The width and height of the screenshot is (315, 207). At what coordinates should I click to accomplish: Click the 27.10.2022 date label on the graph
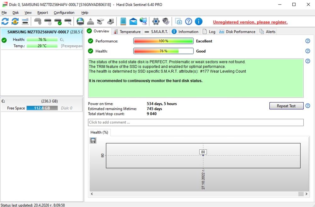(203, 179)
